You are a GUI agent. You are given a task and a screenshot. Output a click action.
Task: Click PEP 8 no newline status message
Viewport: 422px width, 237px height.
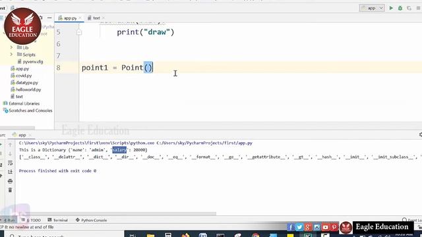pyautogui.click(x=27, y=227)
